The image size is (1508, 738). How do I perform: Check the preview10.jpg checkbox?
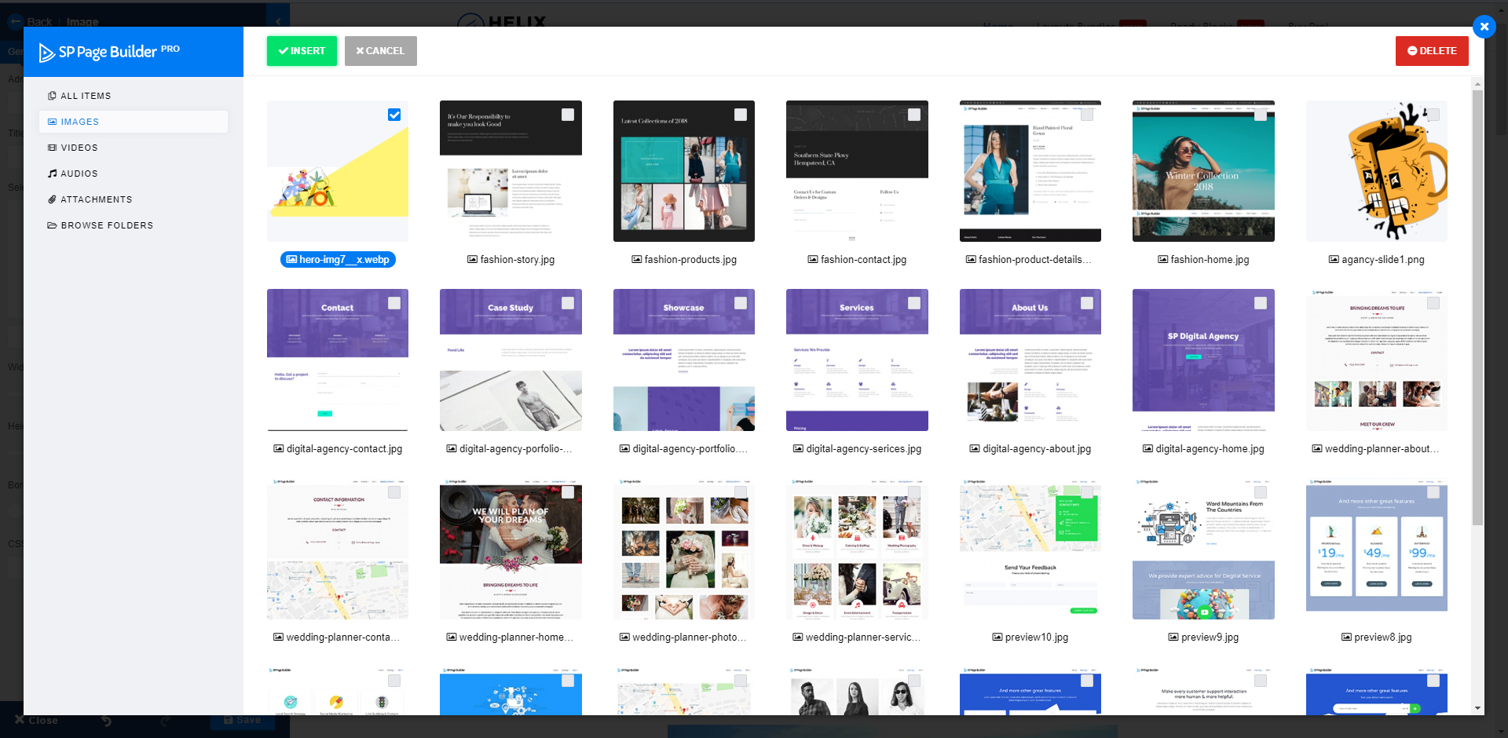coord(1087,492)
